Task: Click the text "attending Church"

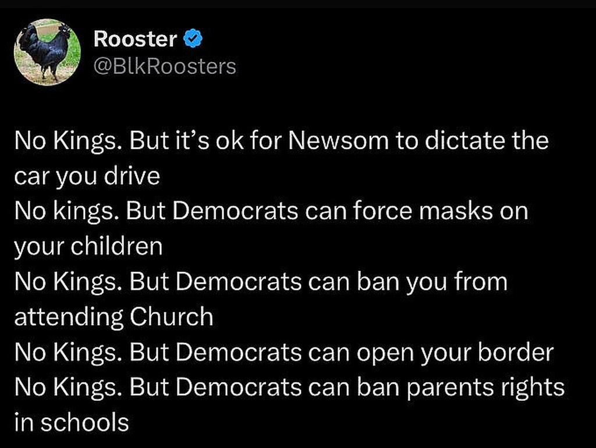Action: (x=113, y=317)
